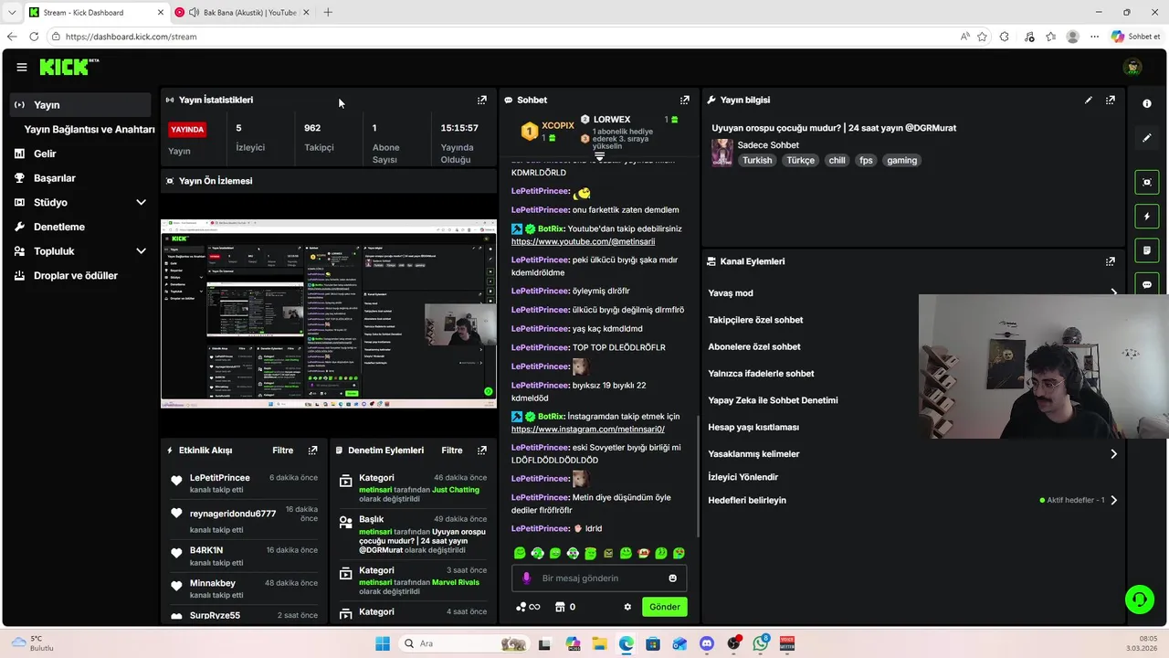Image resolution: width=1169 pixels, height=658 pixels.
Task: Insert the first green Kick emote
Action: pos(520,553)
